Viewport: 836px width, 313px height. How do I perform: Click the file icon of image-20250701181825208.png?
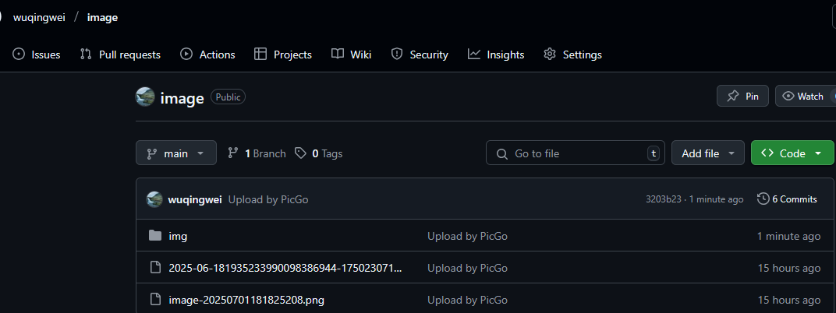click(155, 299)
